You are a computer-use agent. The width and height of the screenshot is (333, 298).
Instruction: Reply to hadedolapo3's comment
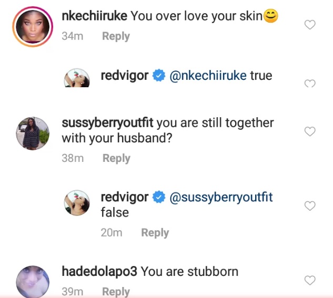116,292
